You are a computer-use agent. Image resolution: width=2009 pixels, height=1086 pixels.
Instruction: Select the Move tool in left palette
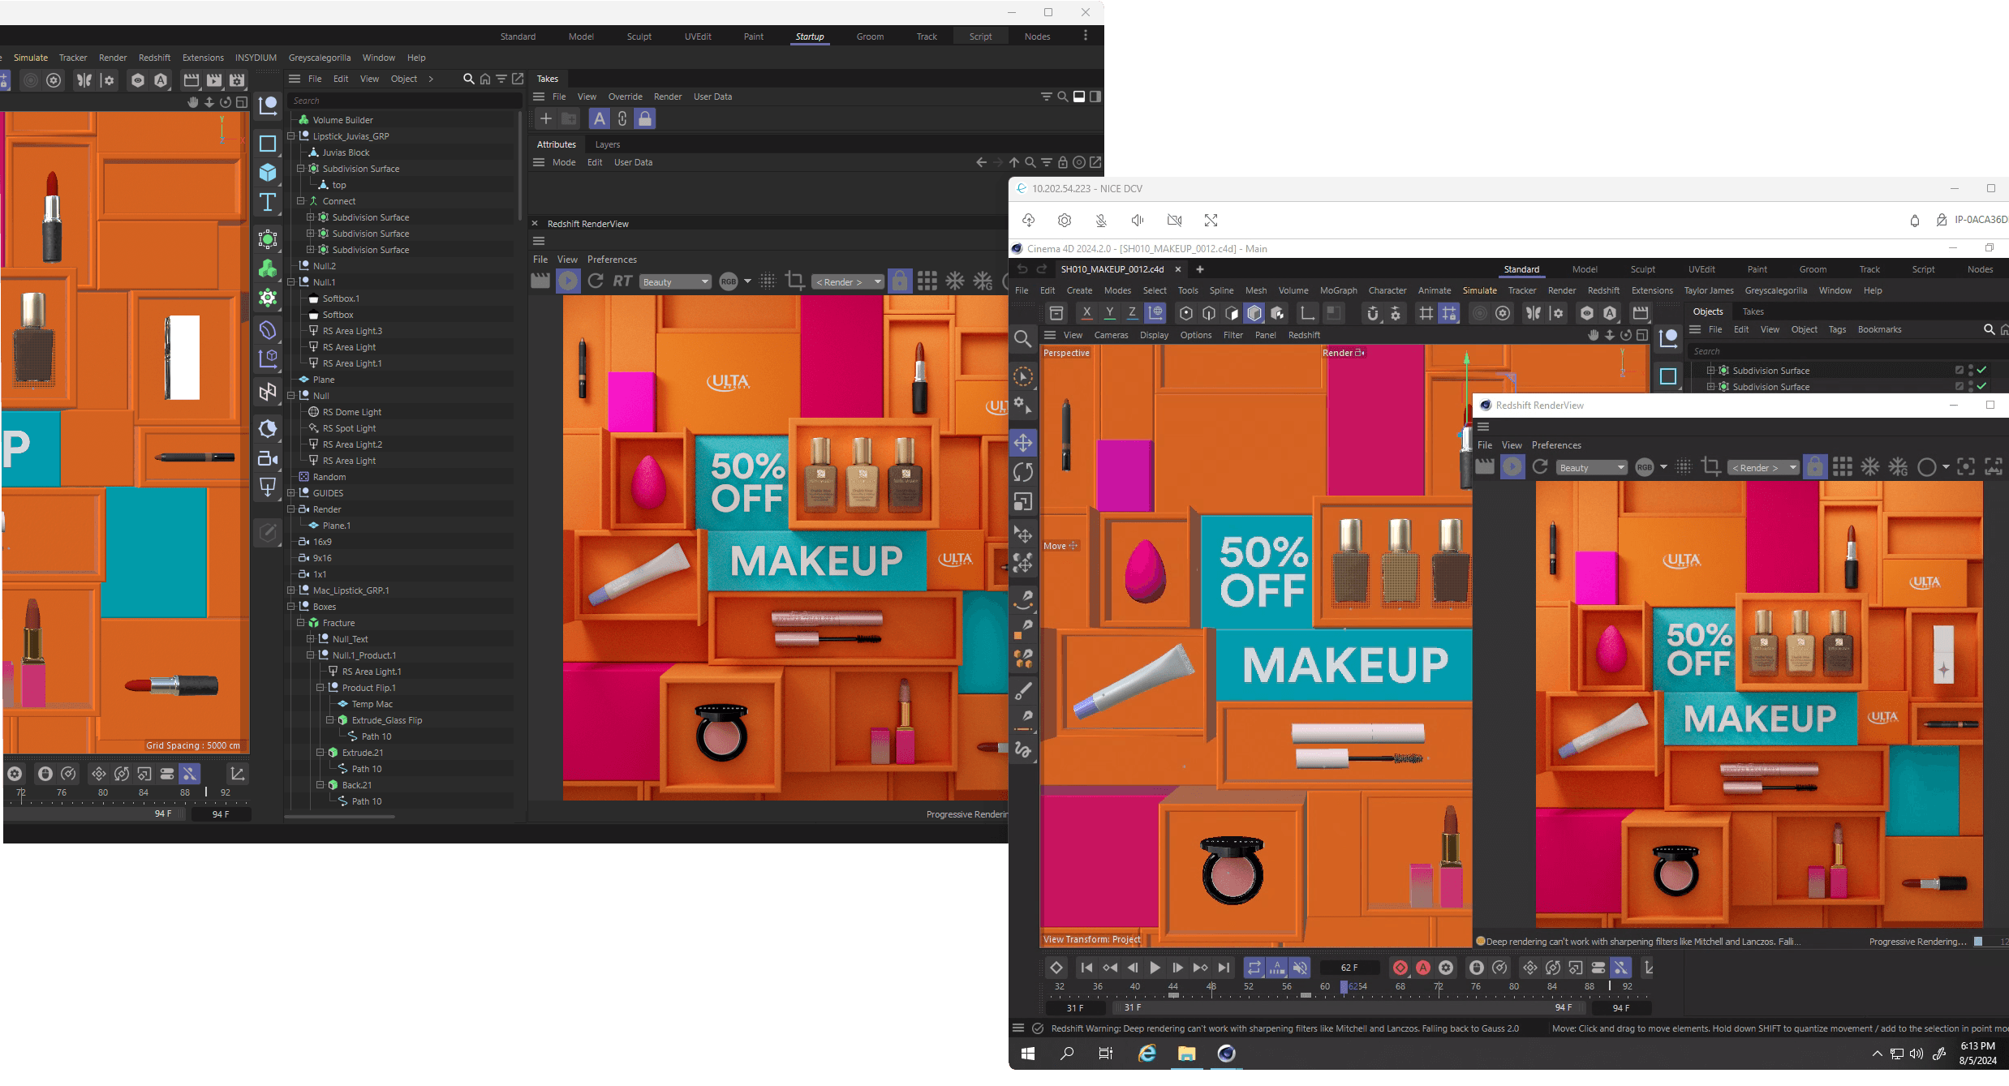point(1023,443)
